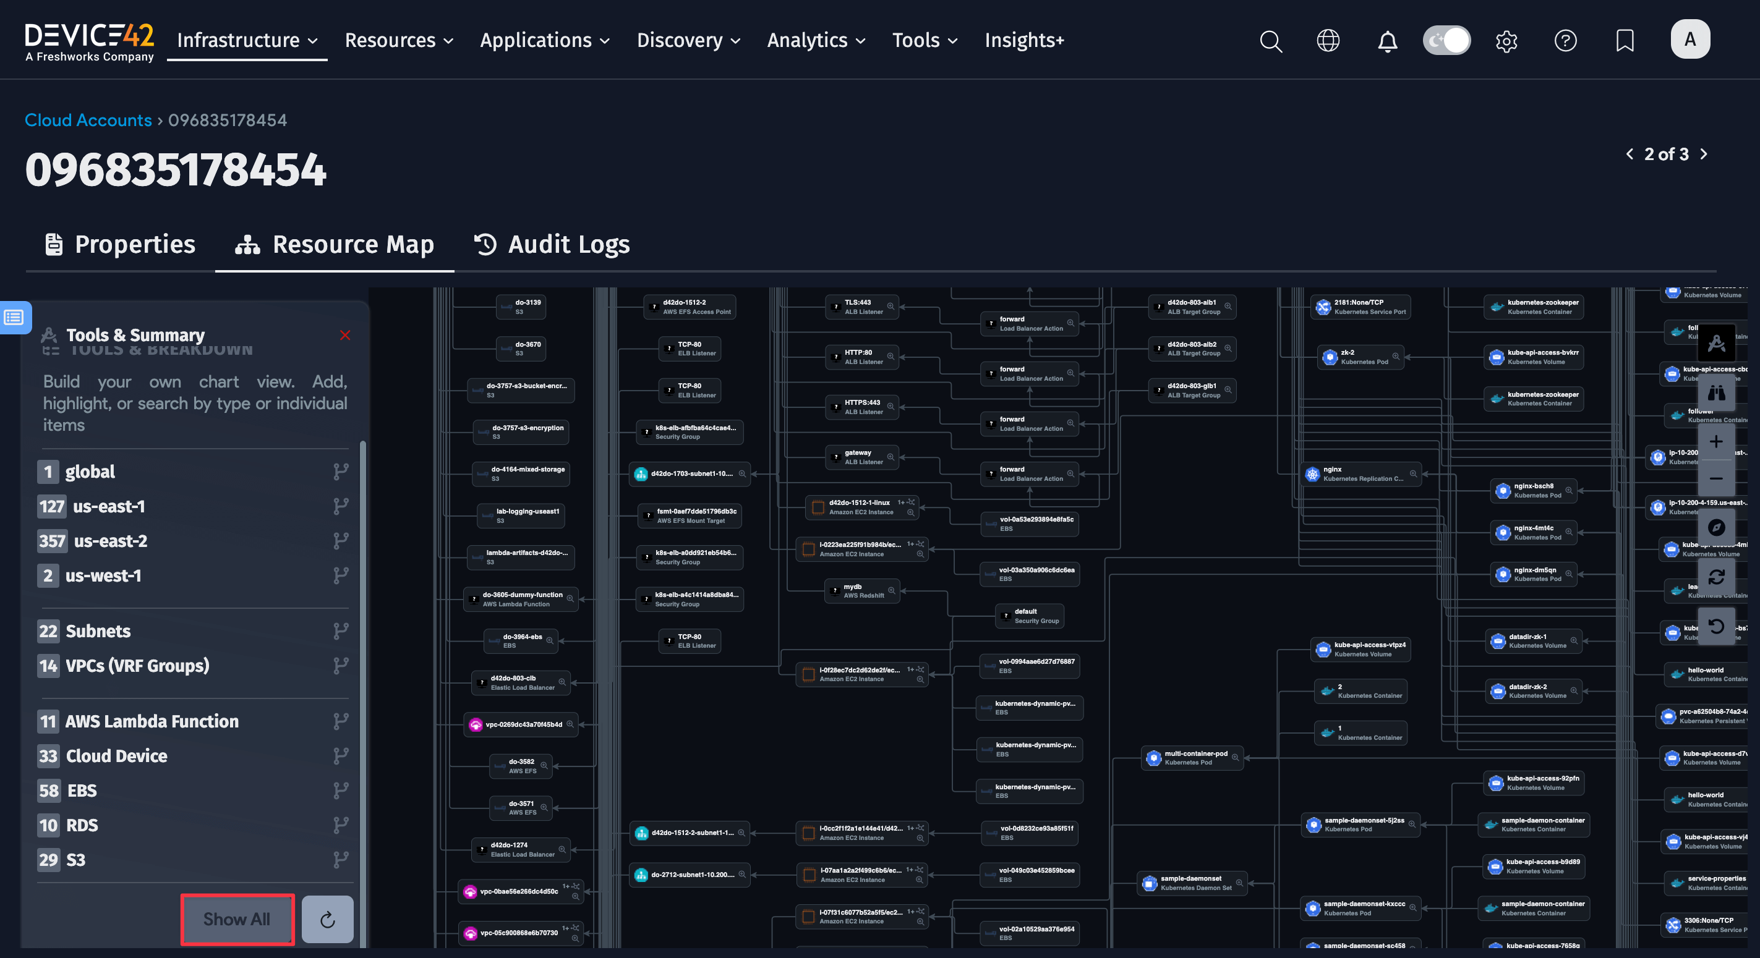The height and width of the screenshot is (958, 1760).
Task: Click the sync arrows map icon
Action: pyautogui.click(x=1715, y=577)
